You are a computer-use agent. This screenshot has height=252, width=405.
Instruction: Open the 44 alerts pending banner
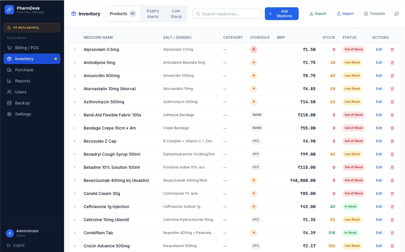32,27
